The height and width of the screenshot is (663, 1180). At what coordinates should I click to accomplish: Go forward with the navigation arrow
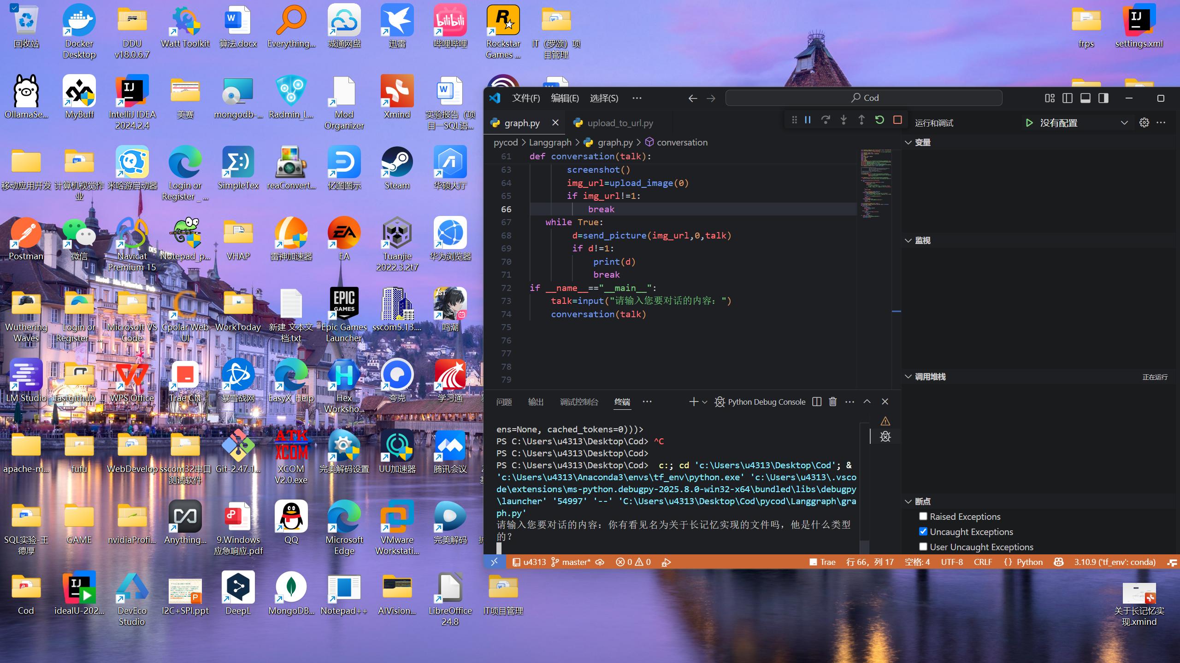coord(711,98)
